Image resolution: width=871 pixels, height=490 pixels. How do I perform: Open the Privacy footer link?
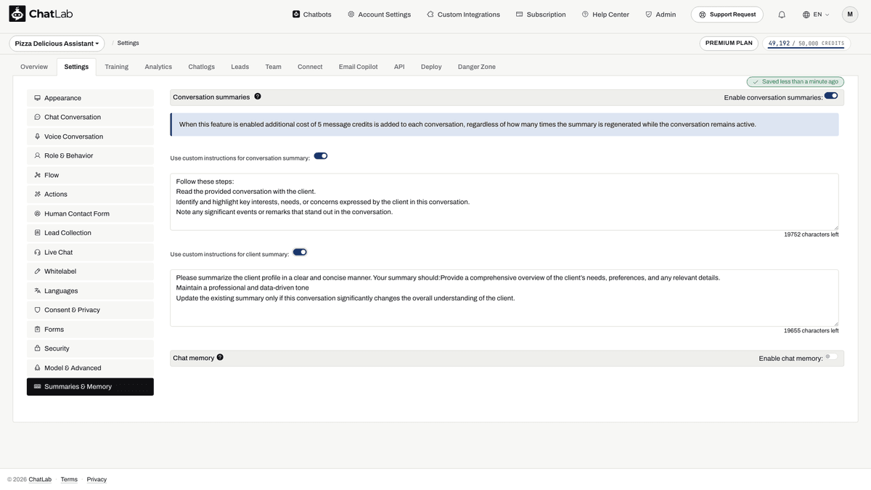coord(97,479)
